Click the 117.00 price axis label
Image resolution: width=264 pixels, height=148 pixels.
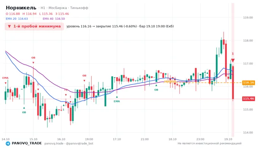[248, 63]
